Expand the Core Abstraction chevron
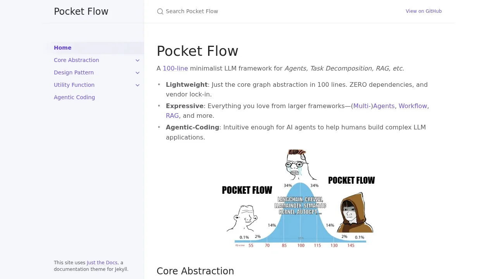 138,60
